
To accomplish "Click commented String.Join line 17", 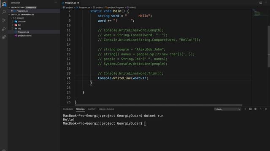I will [x=132, y=59].
